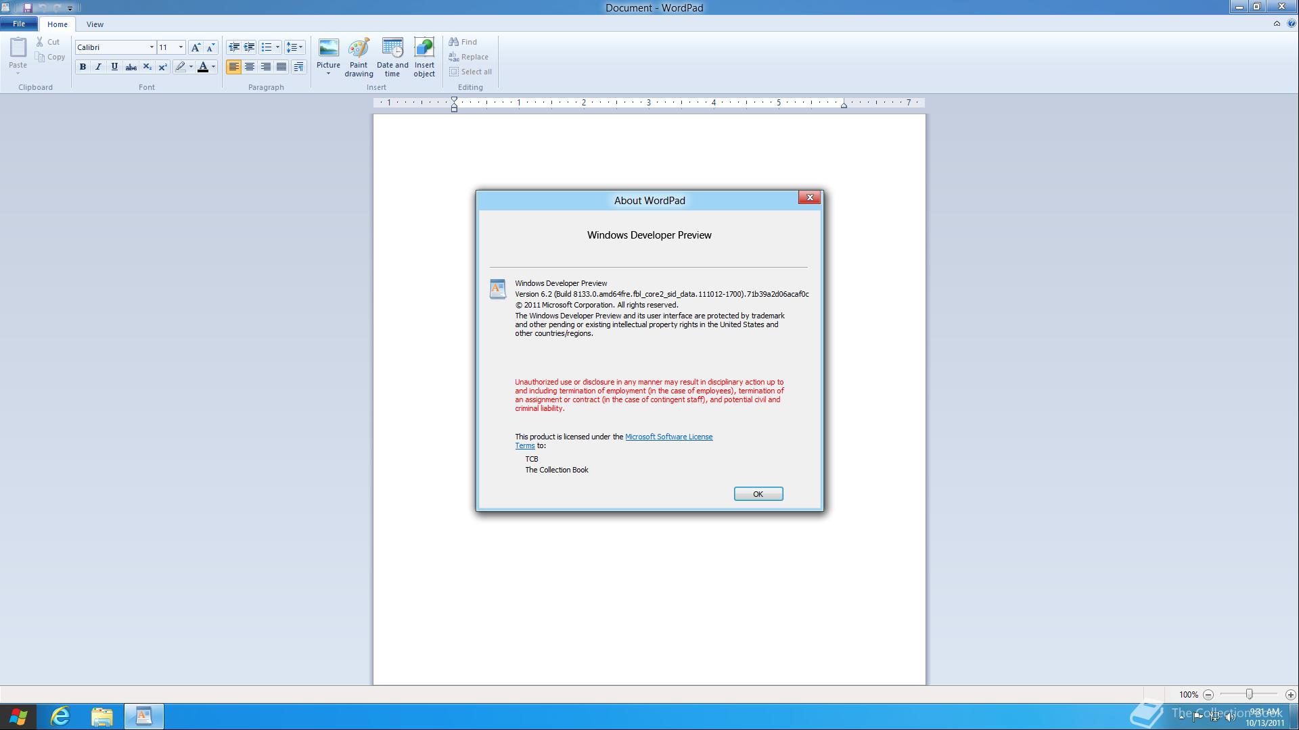Image resolution: width=1299 pixels, height=730 pixels.
Task: Click the WordPad app icon in title bar
Action: 5,8
